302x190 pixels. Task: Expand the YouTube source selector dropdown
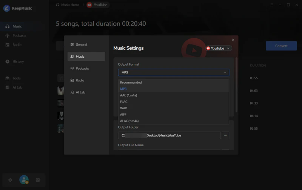[219, 48]
